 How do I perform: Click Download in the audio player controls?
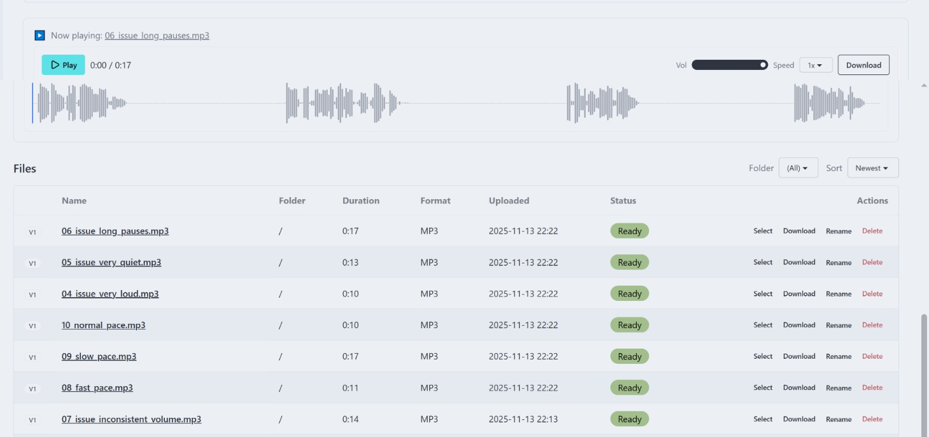[x=863, y=64]
